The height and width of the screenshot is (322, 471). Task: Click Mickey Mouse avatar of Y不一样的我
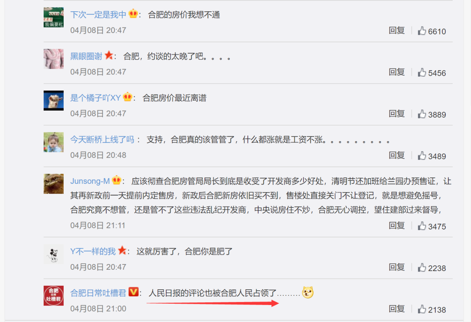54,254
